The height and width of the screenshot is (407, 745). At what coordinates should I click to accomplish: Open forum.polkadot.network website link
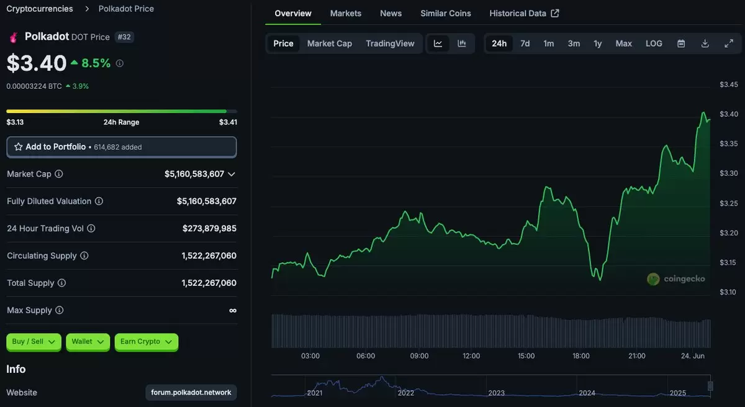[191, 393]
